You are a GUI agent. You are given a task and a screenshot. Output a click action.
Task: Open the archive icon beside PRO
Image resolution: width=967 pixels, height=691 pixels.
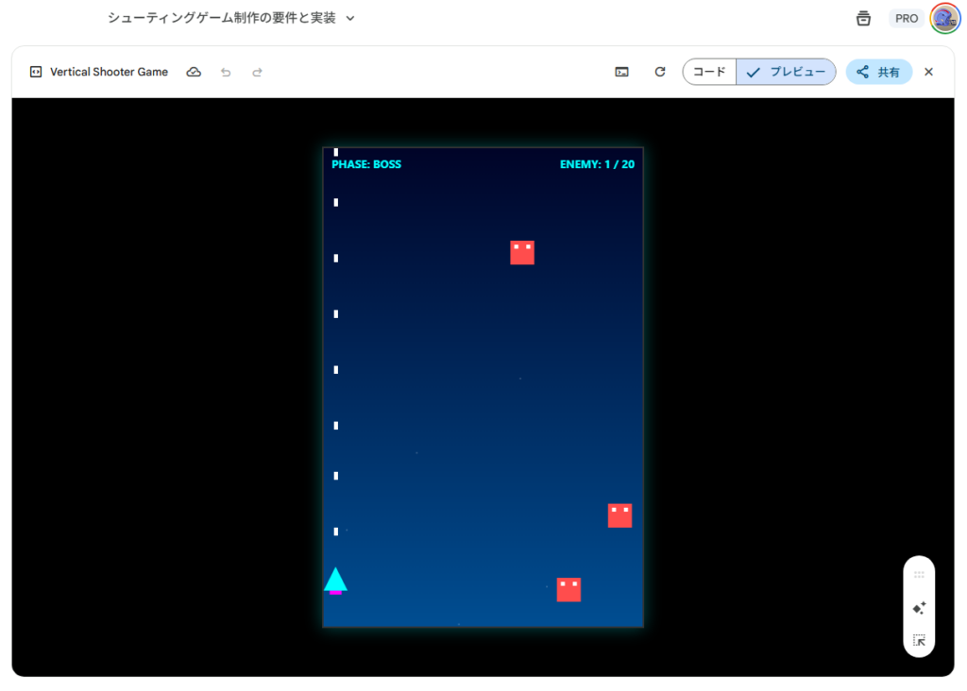[x=863, y=18]
